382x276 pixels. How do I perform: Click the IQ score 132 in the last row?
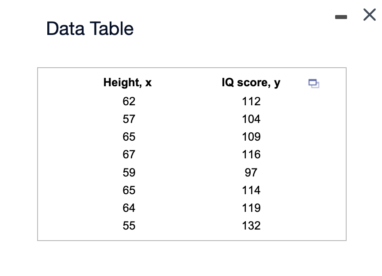[251, 226]
